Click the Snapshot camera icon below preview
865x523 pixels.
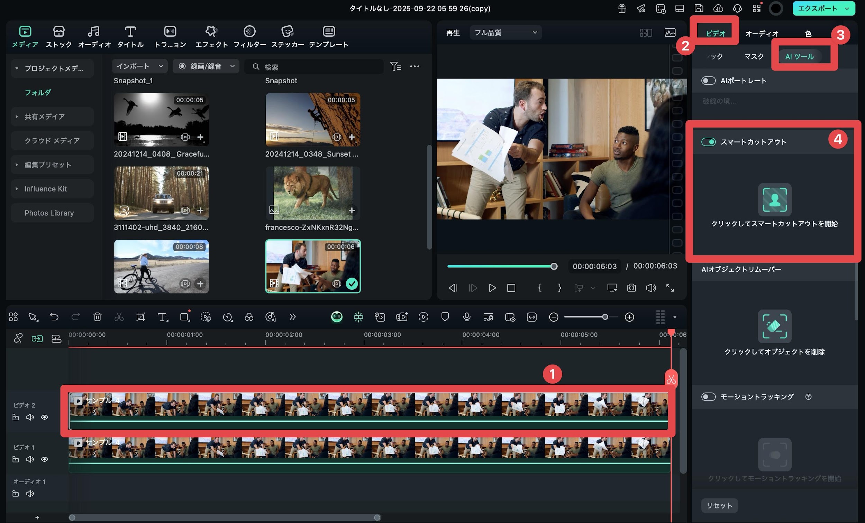coord(631,288)
